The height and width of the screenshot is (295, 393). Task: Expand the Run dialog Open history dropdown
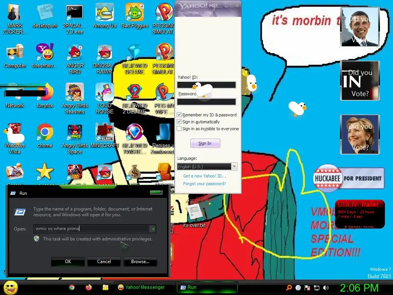point(153,229)
